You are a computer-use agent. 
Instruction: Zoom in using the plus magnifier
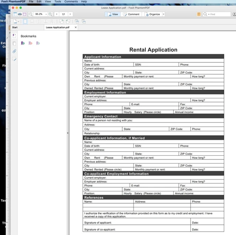[50, 14]
